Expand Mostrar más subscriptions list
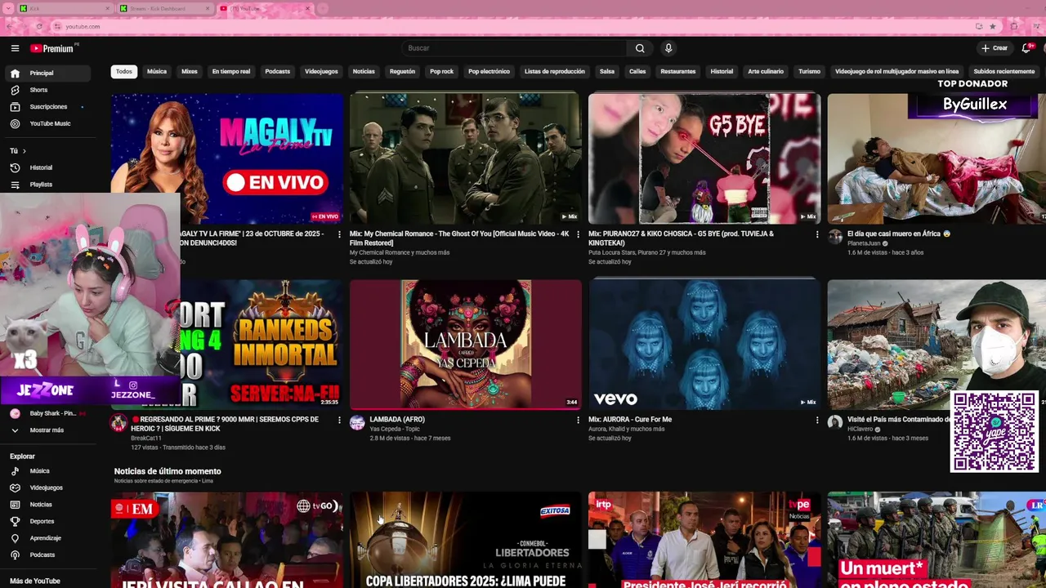 47,430
